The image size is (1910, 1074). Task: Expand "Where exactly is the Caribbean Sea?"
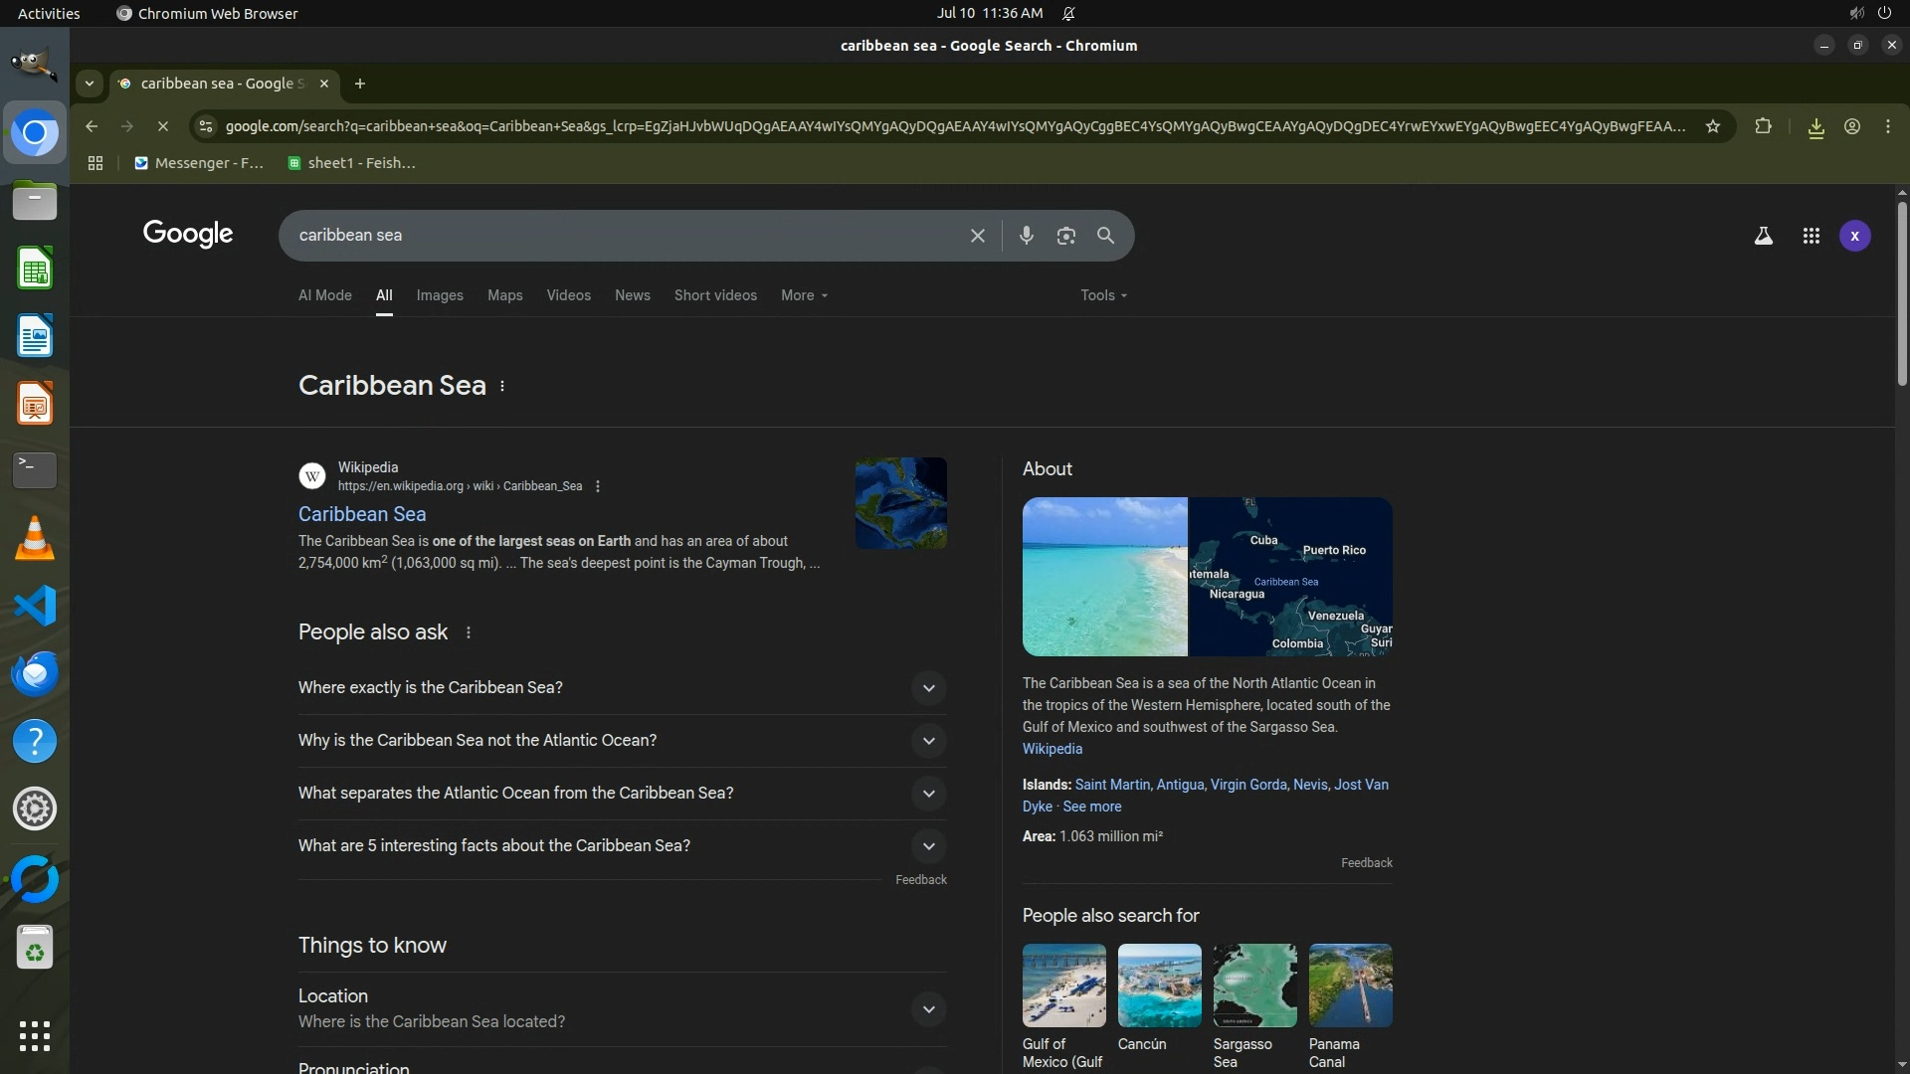click(928, 688)
